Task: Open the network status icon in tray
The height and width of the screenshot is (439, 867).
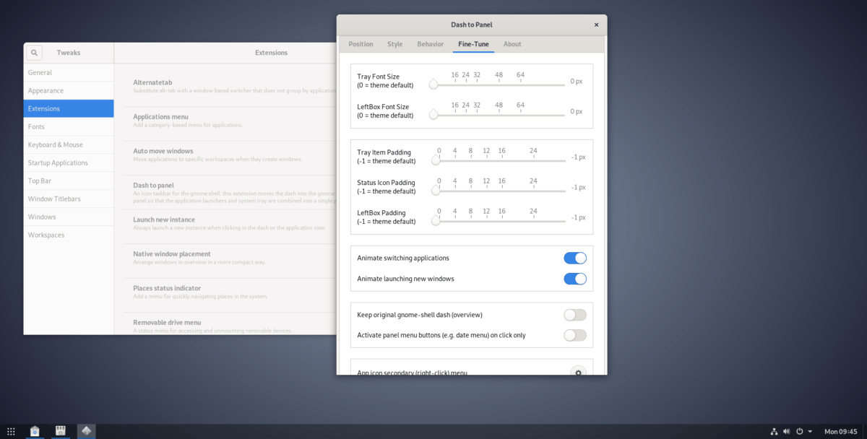Action: point(775,431)
